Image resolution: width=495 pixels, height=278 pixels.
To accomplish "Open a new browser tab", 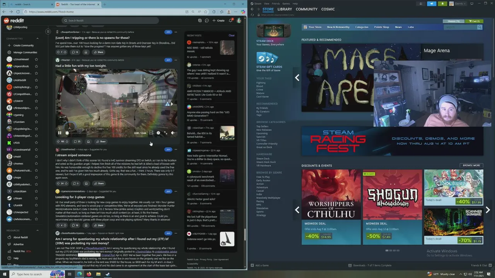I will 104,4.
